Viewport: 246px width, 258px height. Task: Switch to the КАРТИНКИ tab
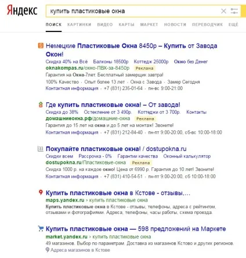click(x=79, y=24)
